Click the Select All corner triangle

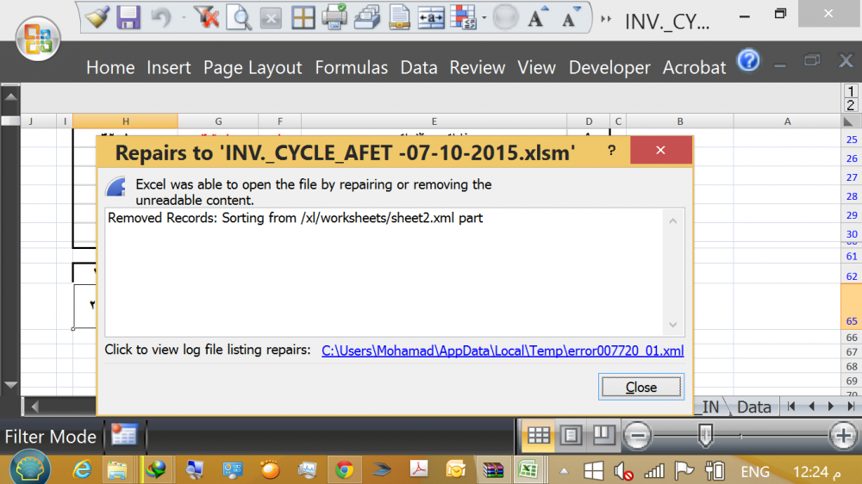848,121
